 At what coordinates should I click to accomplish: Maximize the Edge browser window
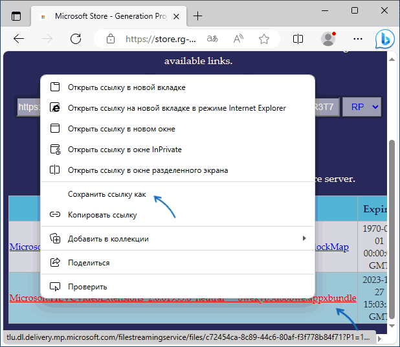tap(355, 11)
